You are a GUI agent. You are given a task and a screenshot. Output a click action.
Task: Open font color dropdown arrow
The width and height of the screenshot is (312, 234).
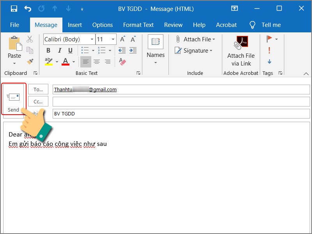click(x=74, y=62)
